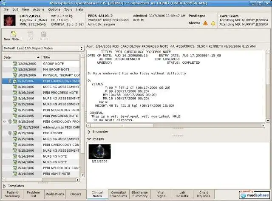Click the Postings label in patient header
Screen dimensions: 272x201
tap(197, 16)
